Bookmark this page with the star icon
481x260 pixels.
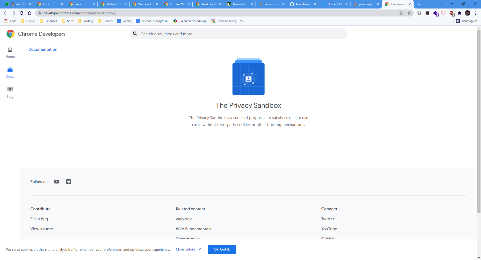click(410, 13)
